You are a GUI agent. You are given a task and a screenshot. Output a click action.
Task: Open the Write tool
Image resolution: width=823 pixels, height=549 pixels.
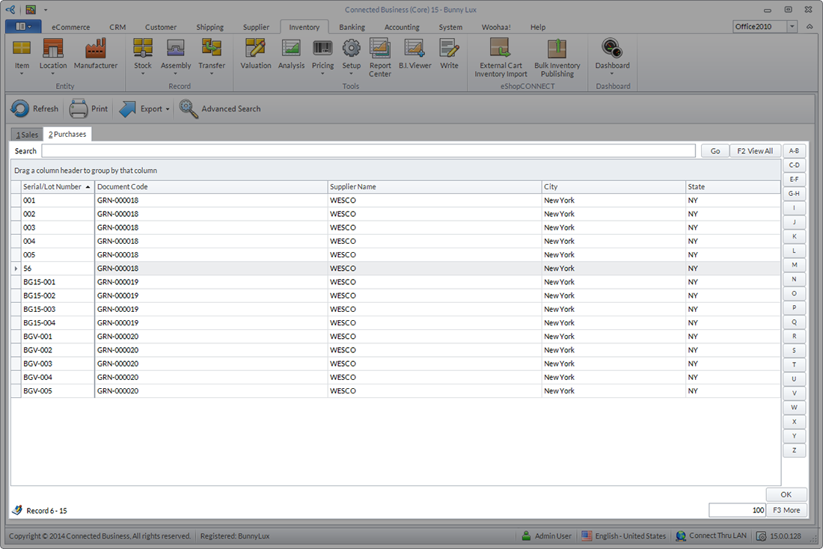[x=449, y=54]
